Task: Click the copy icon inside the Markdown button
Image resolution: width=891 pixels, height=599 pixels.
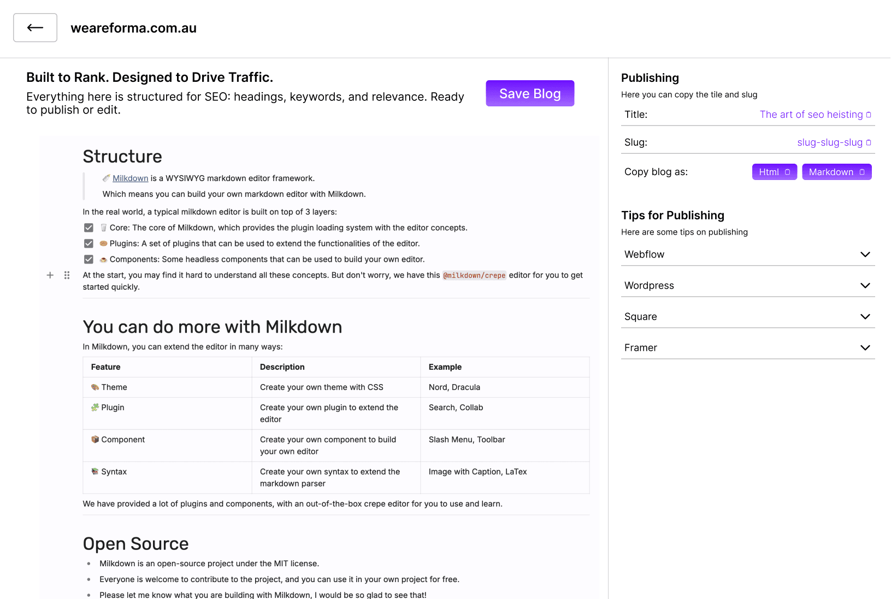Action: 862,171
